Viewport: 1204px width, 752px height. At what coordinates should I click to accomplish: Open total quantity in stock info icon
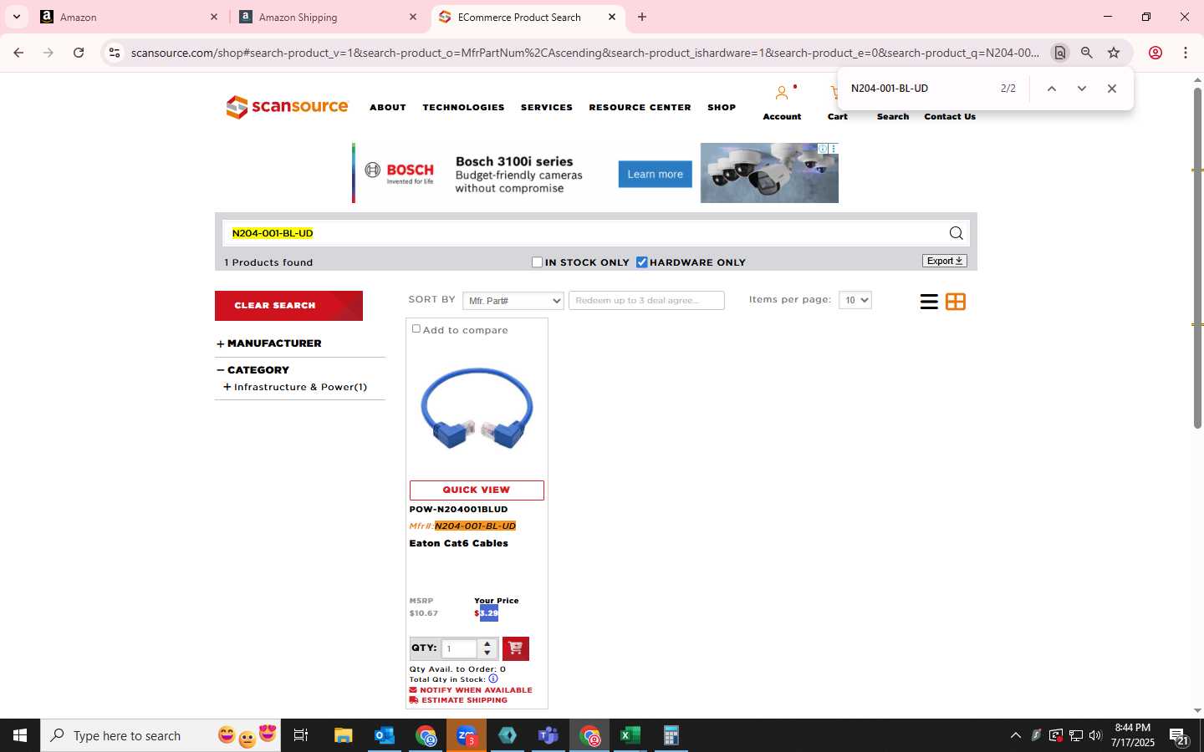(x=493, y=678)
